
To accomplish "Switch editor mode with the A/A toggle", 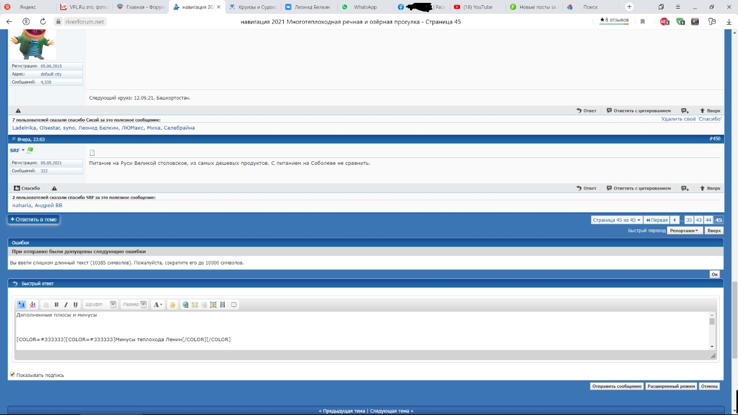I will pyautogui.click(x=21, y=305).
